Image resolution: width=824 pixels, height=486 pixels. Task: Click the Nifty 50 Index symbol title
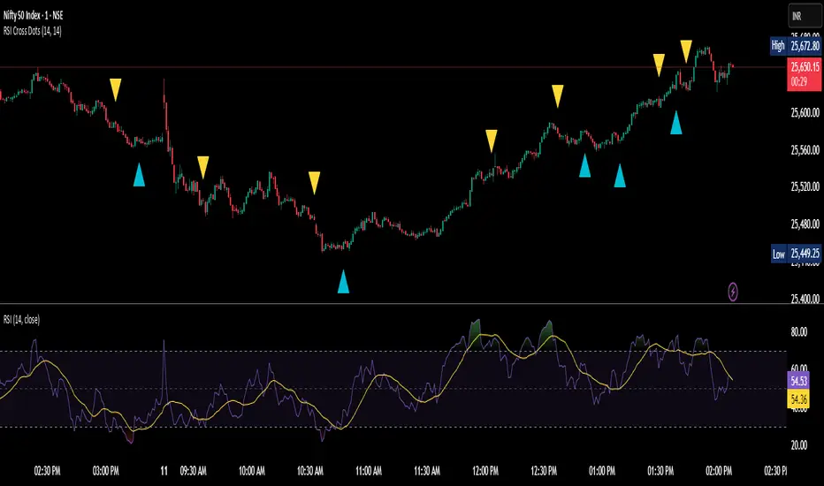(x=33, y=15)
